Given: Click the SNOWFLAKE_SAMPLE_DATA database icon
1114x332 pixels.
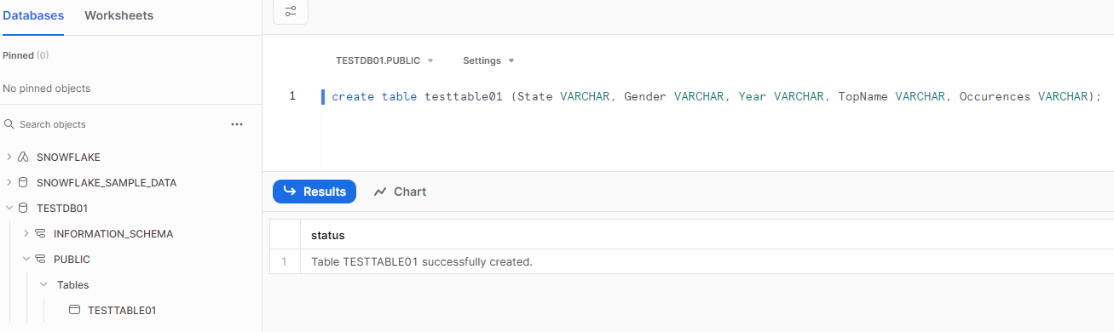Looking at the screenshot, I should [x=24, y=183].
